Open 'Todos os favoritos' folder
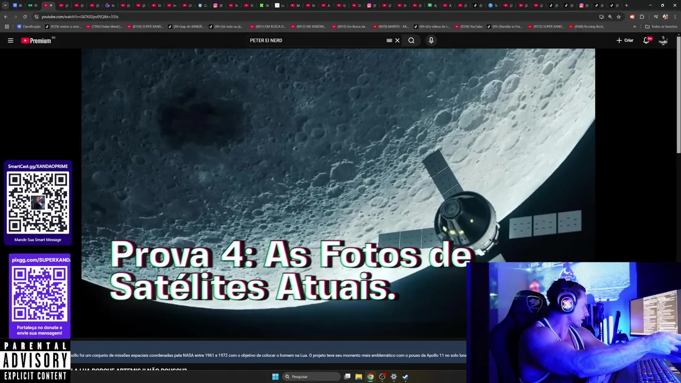 (x=661, y=27)
